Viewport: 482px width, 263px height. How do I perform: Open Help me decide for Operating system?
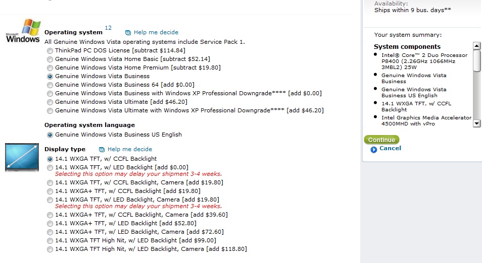156,32
